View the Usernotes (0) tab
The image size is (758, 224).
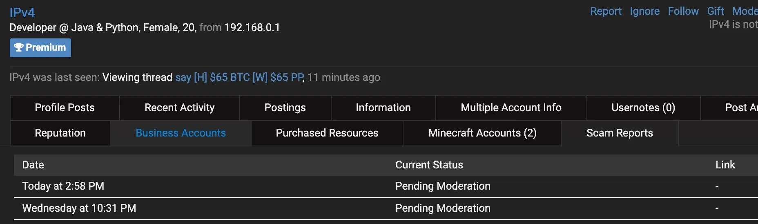tap(643, 108)
